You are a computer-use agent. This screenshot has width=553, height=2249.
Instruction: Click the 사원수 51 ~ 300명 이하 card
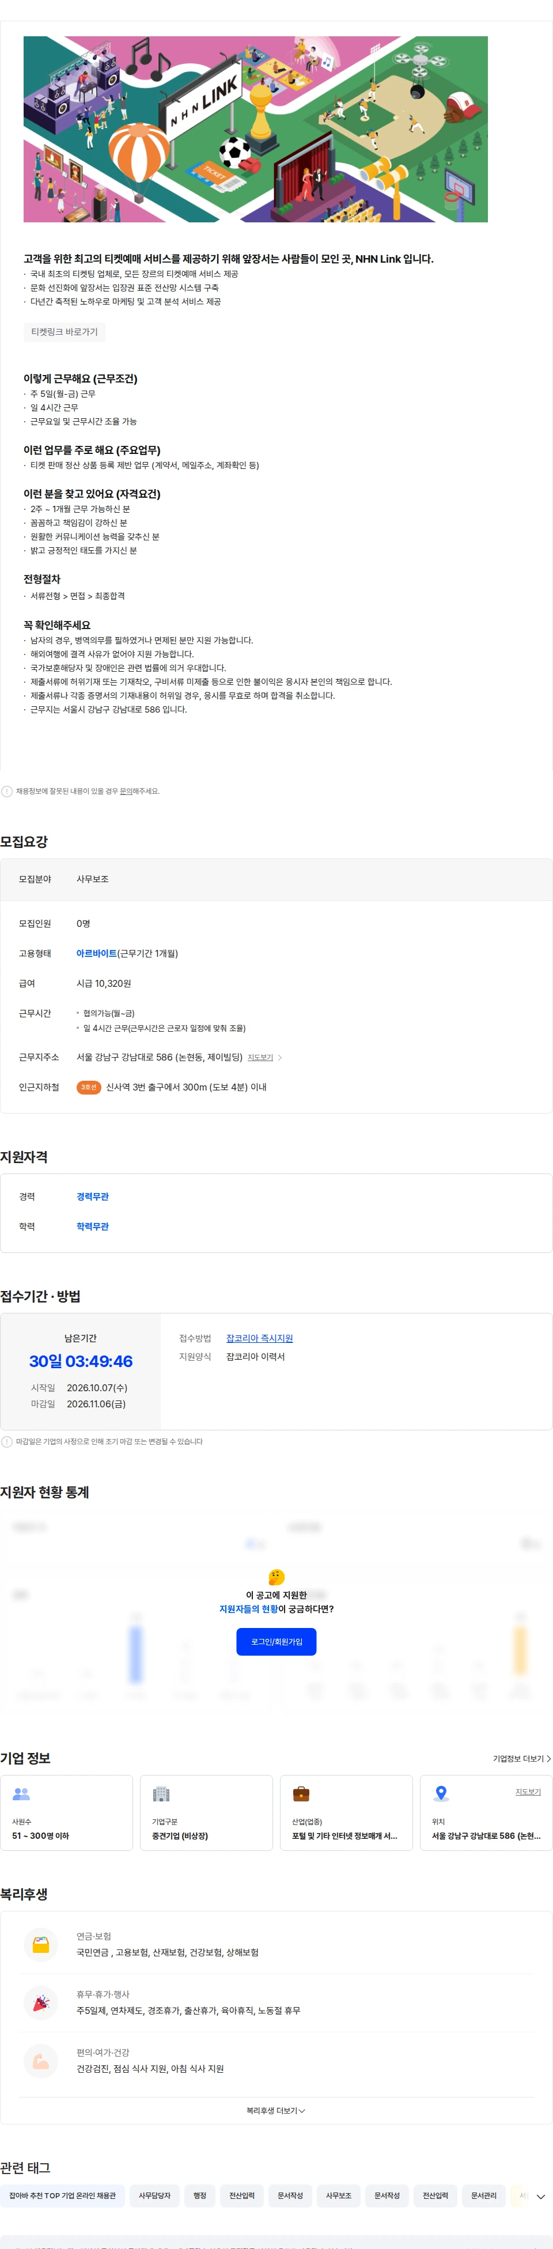pos(66,1812)
